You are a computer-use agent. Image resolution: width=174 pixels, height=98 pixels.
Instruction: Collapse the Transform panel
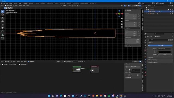129,10
